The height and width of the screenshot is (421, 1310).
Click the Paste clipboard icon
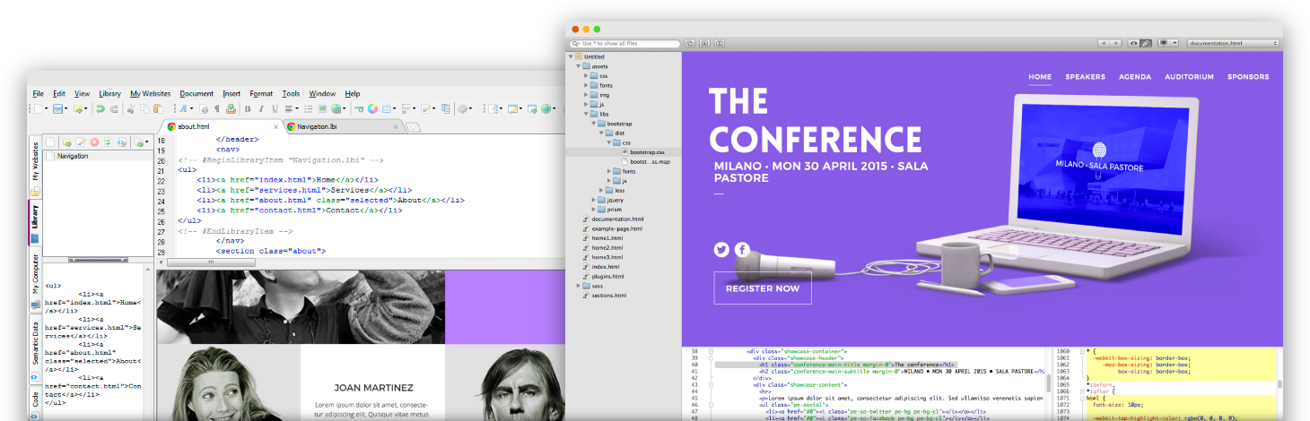[x=158, y=109]
